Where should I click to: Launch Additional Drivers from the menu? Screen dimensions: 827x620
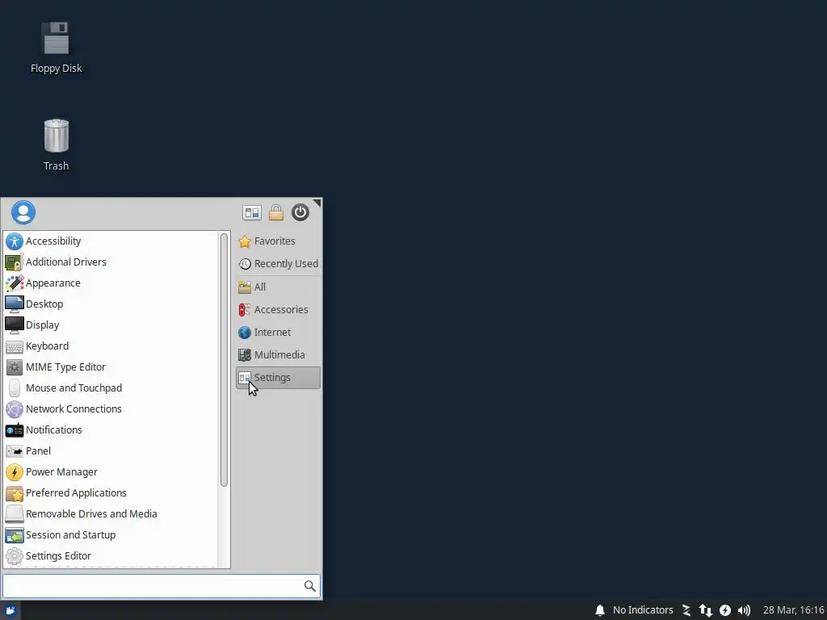(x=110, y=262)
